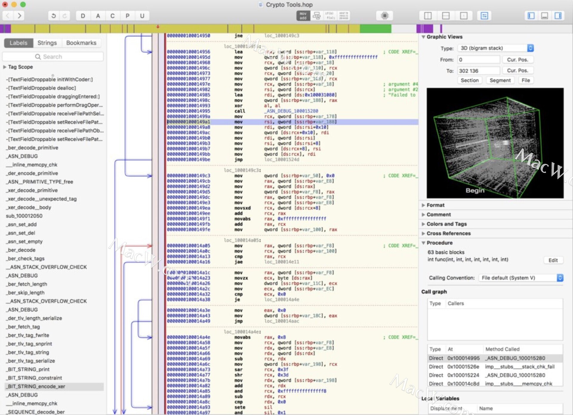Select highlighted instruction line 00000001000149a1

tap(292, 122)
